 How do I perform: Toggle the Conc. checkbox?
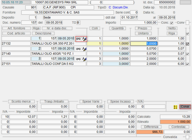[171, 23]
